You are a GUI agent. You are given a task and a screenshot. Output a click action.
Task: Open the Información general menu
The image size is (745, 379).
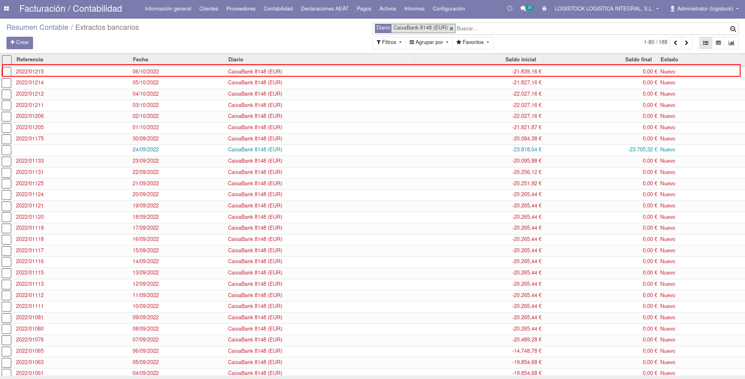(x=168, y=8)
